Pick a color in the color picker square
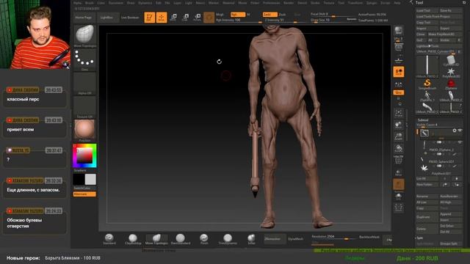The width and height of the screenshot is (470, 264). click(85, 155)
